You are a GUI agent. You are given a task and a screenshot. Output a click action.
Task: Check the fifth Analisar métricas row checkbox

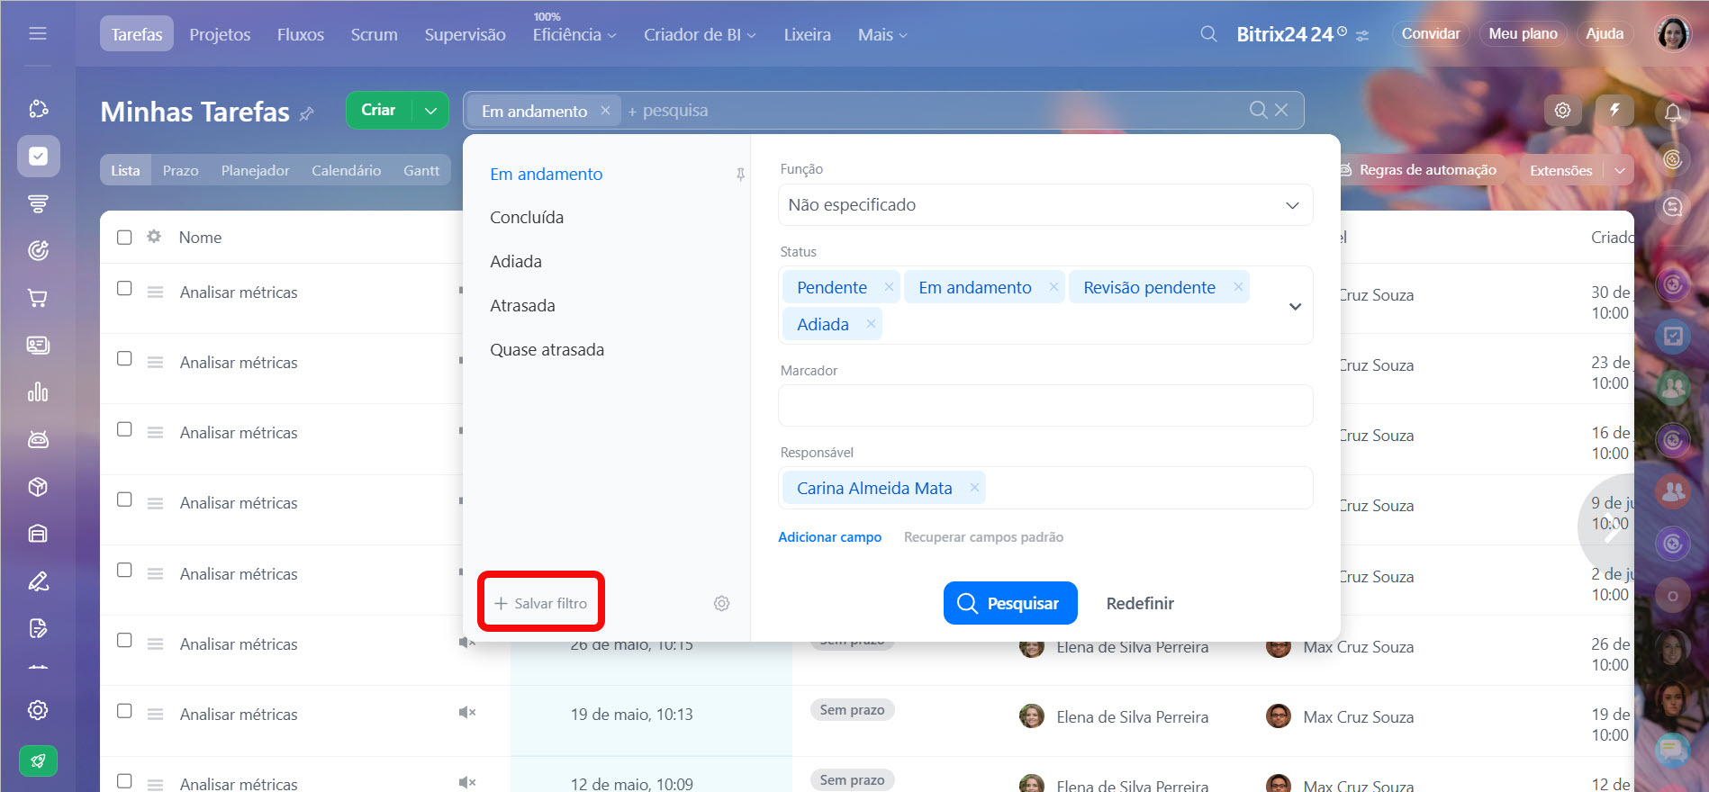[x=124, y=570]
